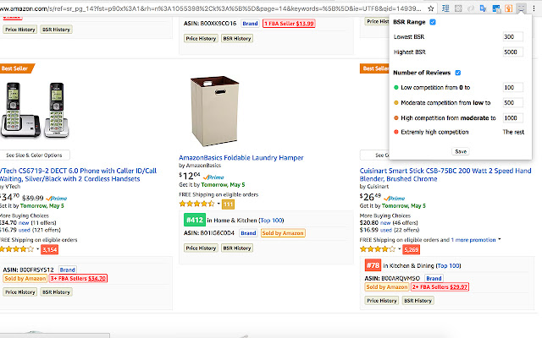This screenshot has height=338, width=542.
Task: Click the Lowest BSR input field
Action: 512,37
